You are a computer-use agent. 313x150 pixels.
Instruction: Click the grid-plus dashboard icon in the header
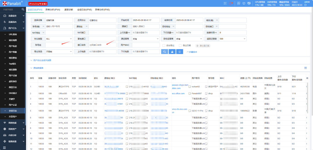[x=239, y=3]
